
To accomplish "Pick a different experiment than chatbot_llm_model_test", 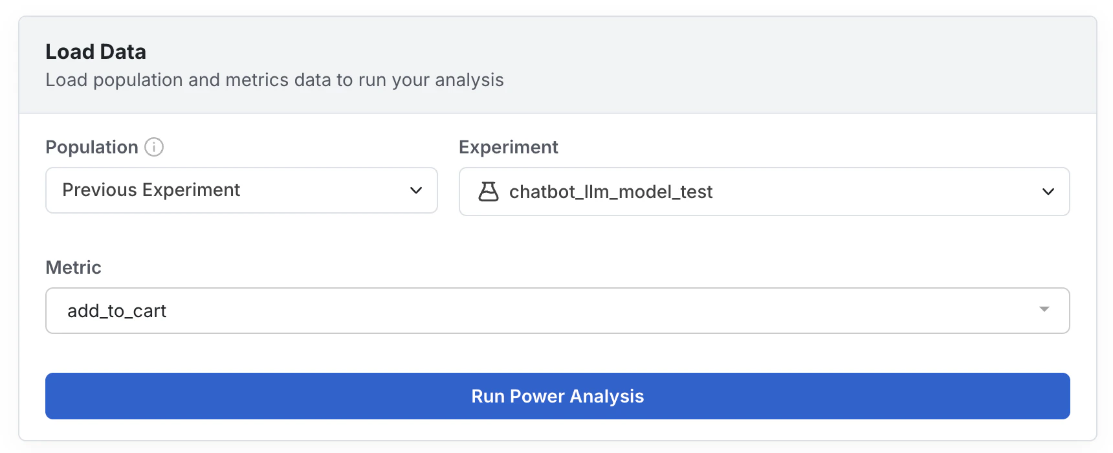I will coord(764,192).
